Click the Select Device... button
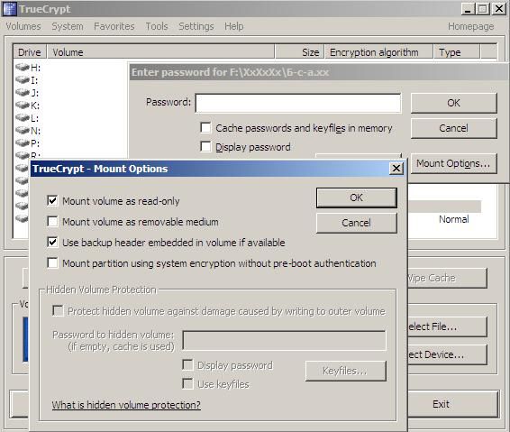The height and width of the screenshot is (432, 510). [447, 354]
